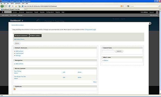Click the Stop loading X icon
The width and height of the screenshot is (161, 97).
pyautogui.click(x=13, y=6)
